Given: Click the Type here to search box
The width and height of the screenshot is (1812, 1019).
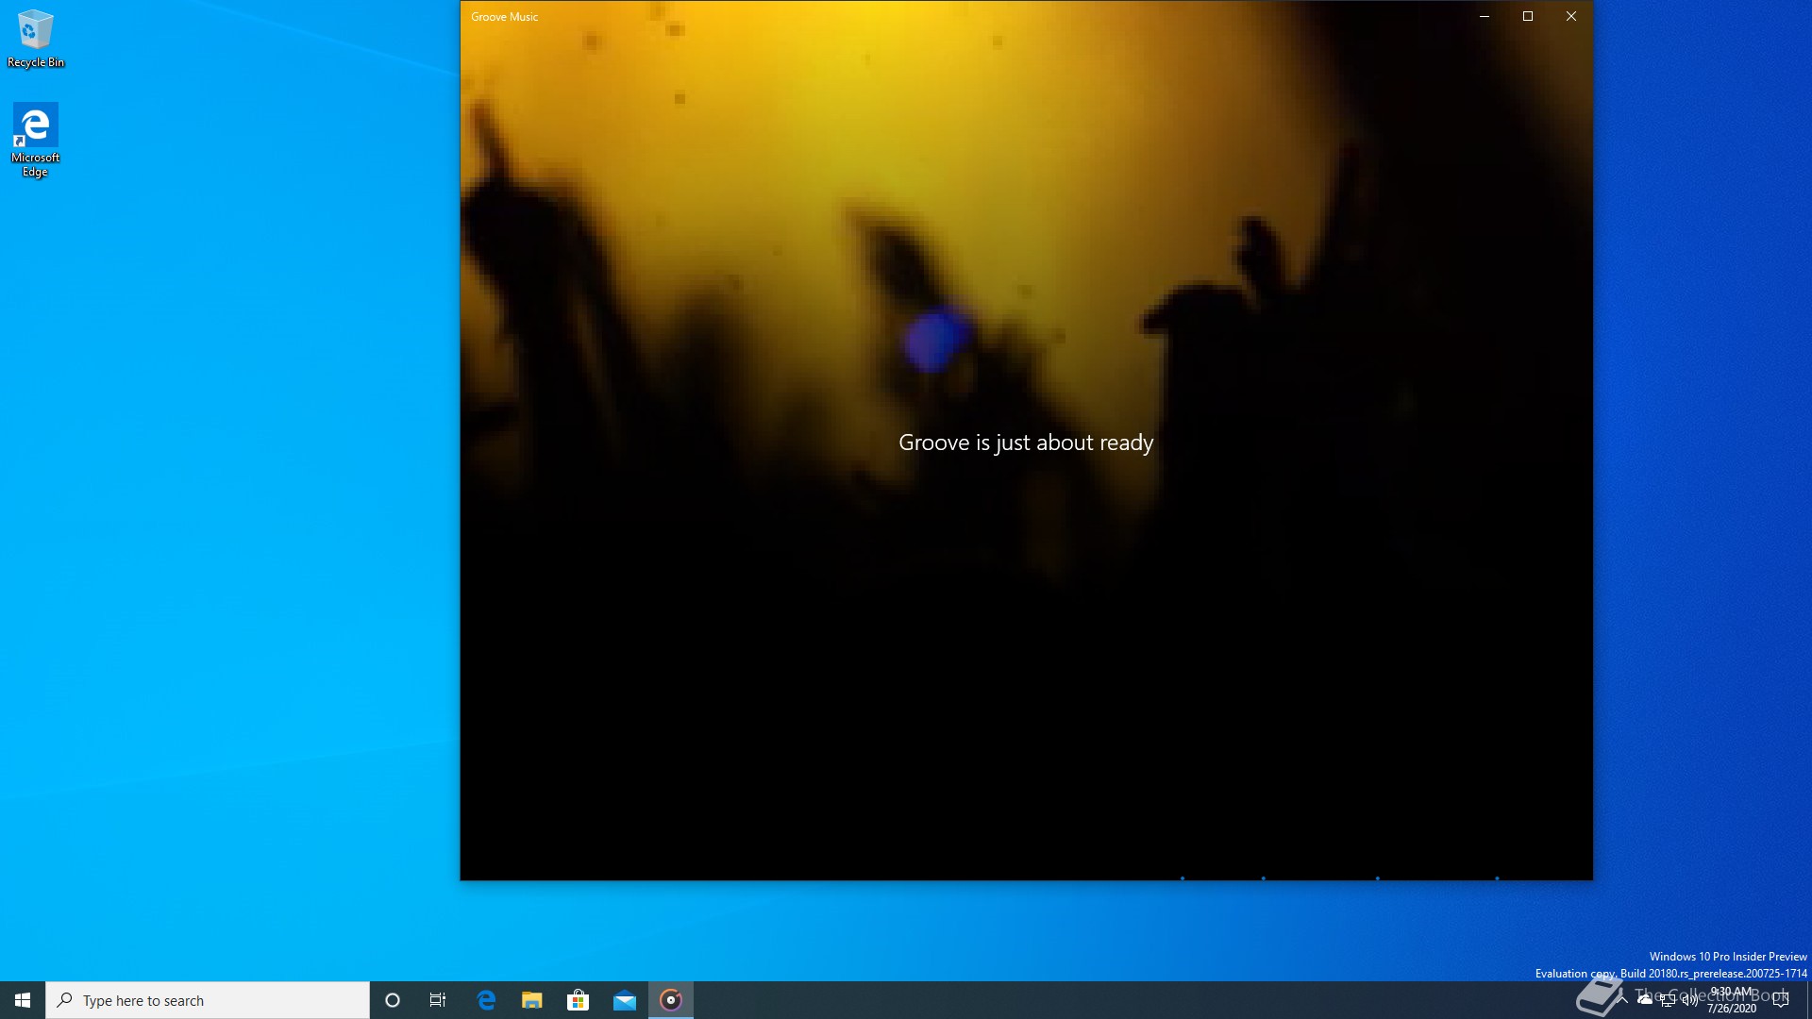Looking at the screenshot, I should coord(208,1000).
